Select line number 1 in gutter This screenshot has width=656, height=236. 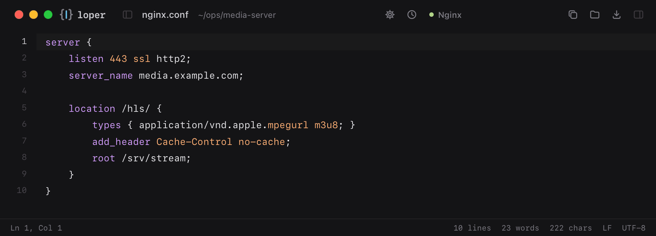24,42
